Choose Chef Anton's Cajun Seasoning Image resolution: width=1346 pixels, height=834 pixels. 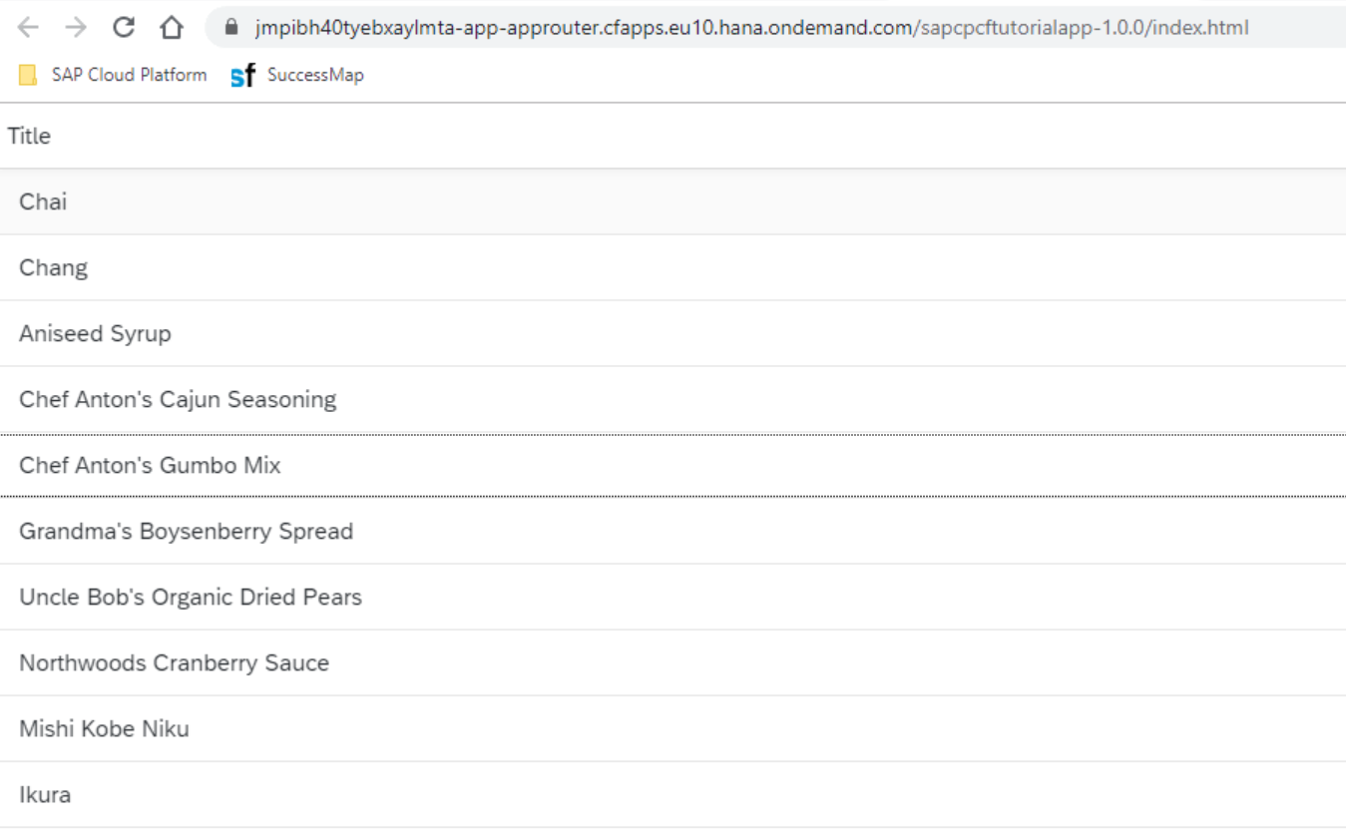673,399
